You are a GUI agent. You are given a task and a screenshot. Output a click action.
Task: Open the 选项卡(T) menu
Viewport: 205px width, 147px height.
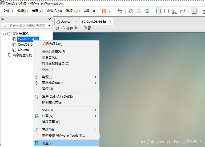point(73,11)
